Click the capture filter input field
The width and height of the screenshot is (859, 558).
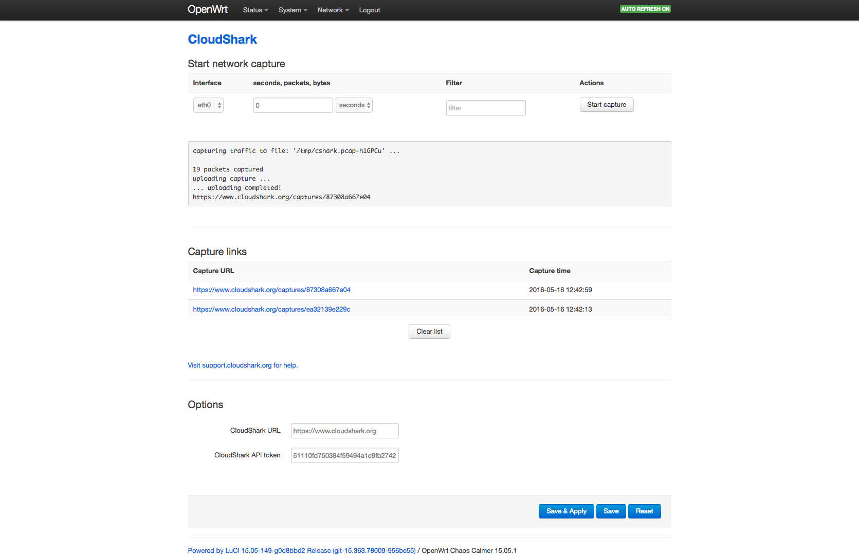(x=486, y=108)
